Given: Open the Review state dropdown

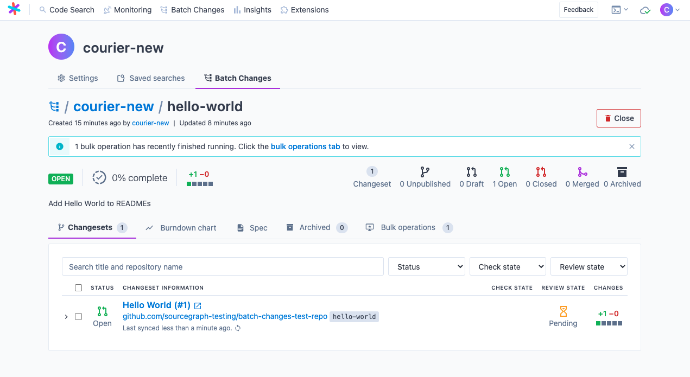Looking at the screenshot, I should click(588, 266).
